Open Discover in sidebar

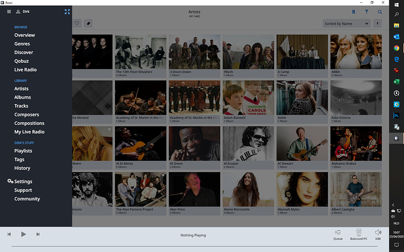point(23,52)
